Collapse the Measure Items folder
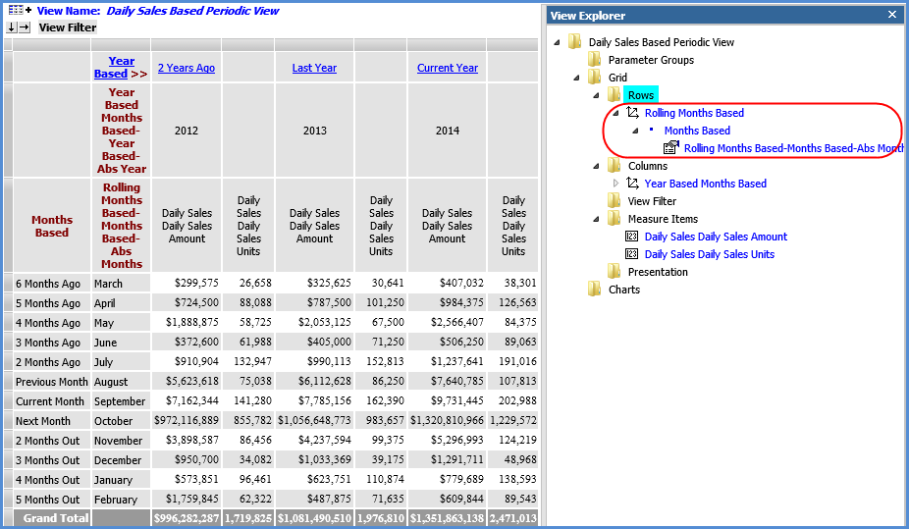Image resolution: width=909 pixels, height=529 pixels. (x=597, y=219)
